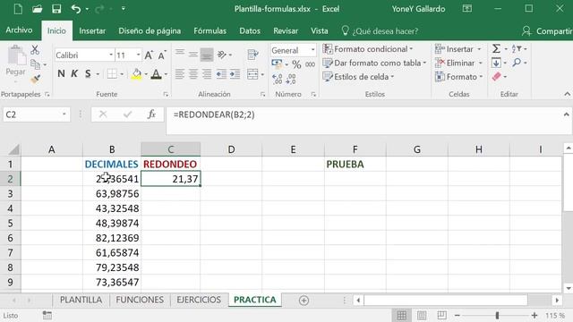This screenshot has width=573, height=322.
Task: Open the FUNCIONES sheet tab
Action: (x=140, y=300)
